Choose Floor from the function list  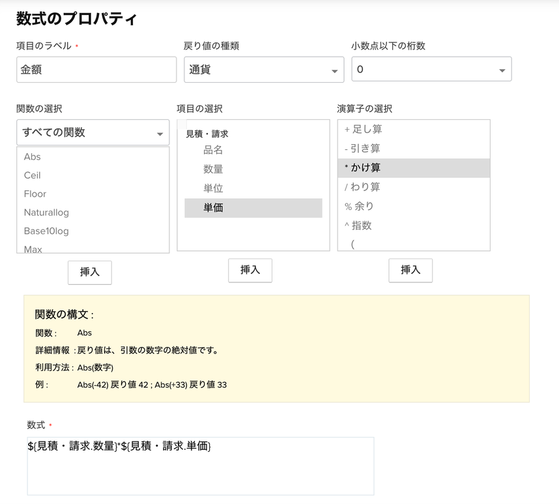pos(35,194)
